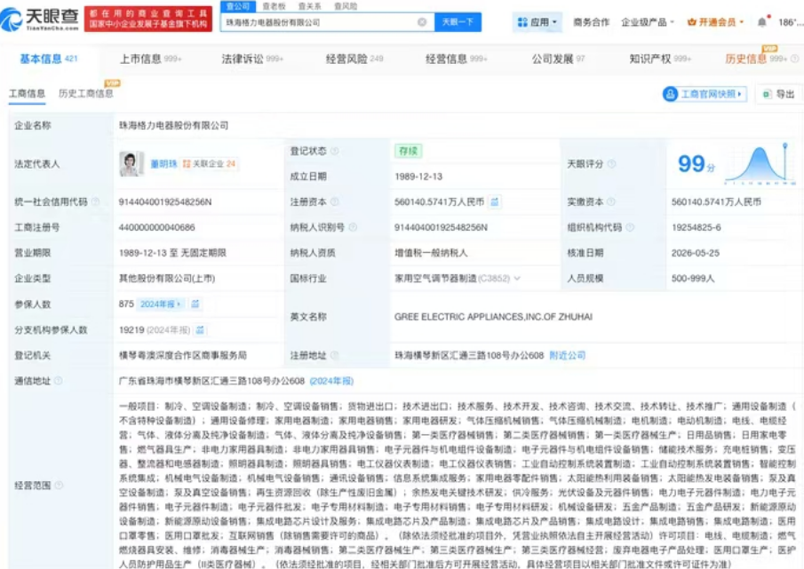
Task: Click the 天眼一下 search button
Action: point(458,22)
